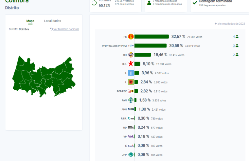Click the 6.880 votos text
Viewport: 249px width, 161px height.
(x=161, y=82)
